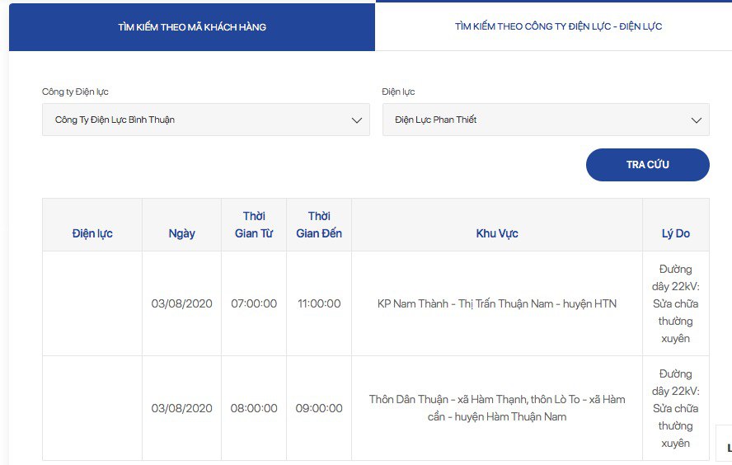This screenshot has width=732, height=465.
Task: Click the Điện lực field label above dropdown
Action: (398, 92)
